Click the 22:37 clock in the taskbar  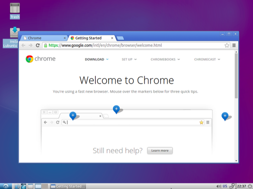(x=242, y=186)
